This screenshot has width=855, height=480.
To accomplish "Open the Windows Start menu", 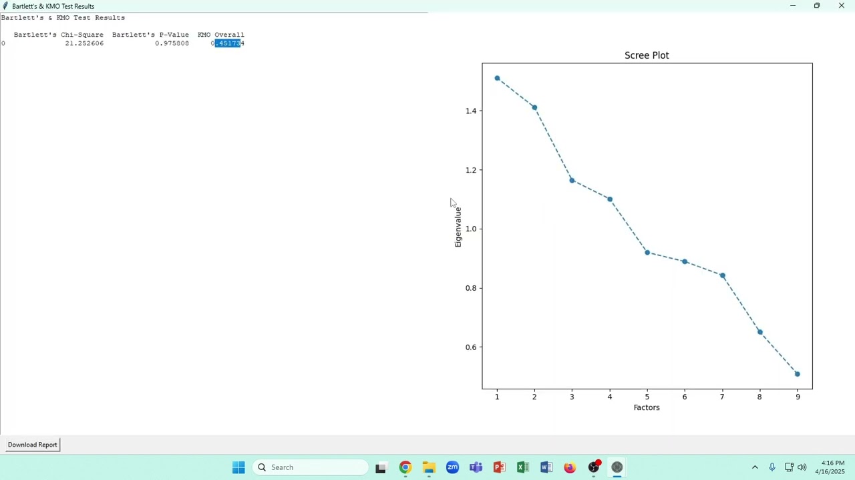I will click(x=238, y=467).
